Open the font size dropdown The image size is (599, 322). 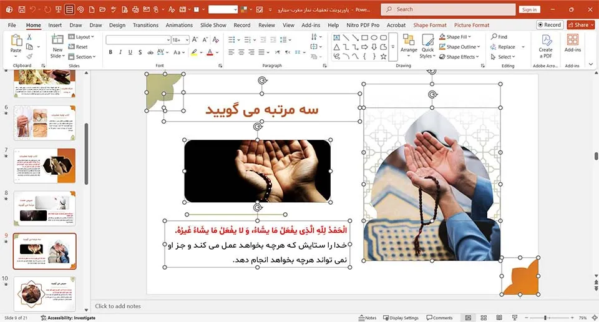[x=187, y=40]
